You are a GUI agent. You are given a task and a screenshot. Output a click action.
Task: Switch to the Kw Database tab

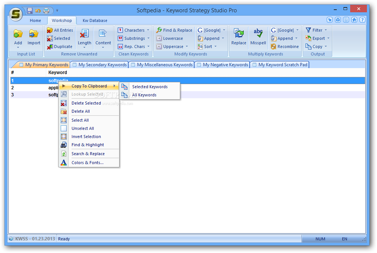coord(95,20)
